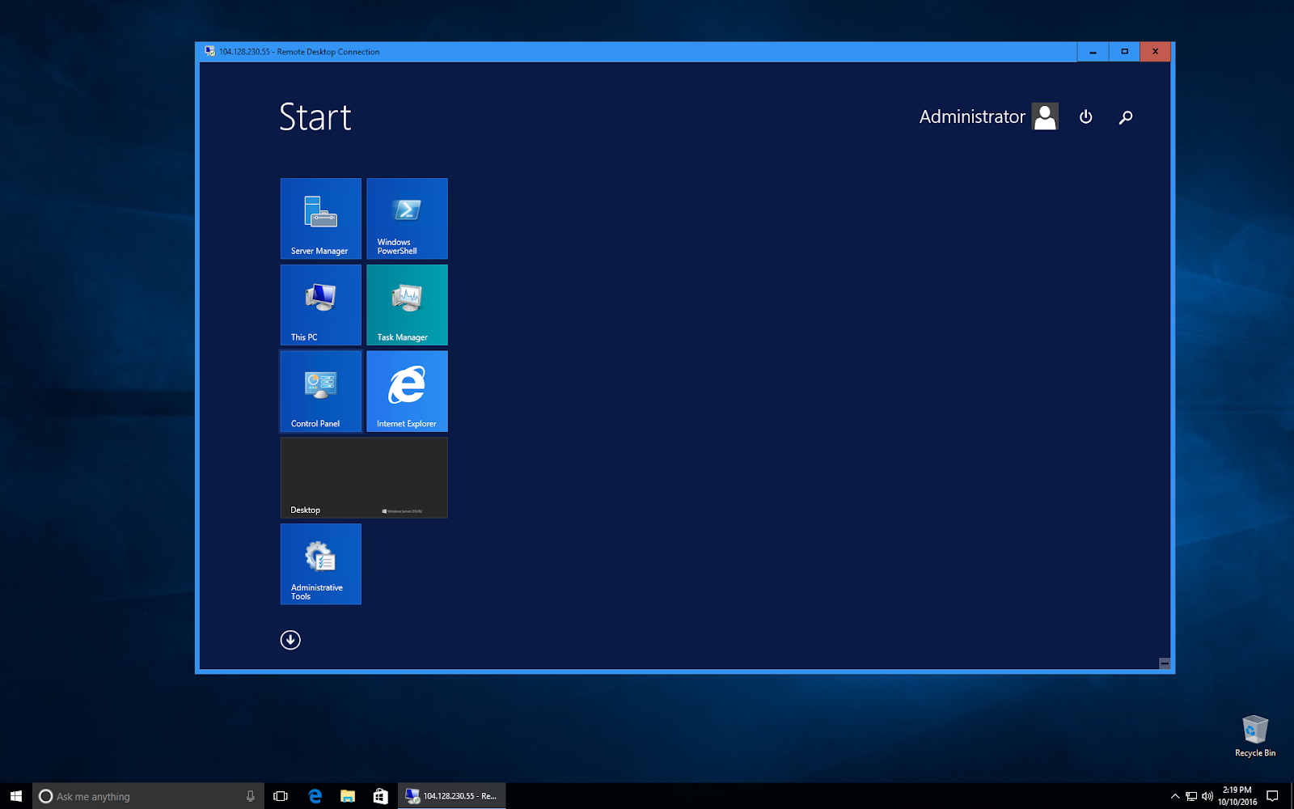
Task: Adjust volume via the speaker tray icon
Action: click(x=1207, y=796)
